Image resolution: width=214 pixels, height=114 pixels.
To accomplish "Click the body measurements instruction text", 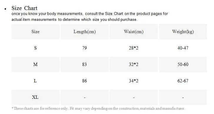I will click(90, 17).
